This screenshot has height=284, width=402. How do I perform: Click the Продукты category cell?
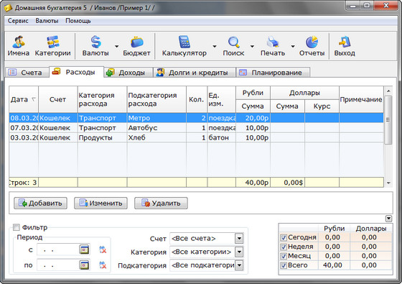tap(102, 137)
